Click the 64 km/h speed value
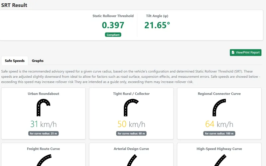 pos(219,124)
